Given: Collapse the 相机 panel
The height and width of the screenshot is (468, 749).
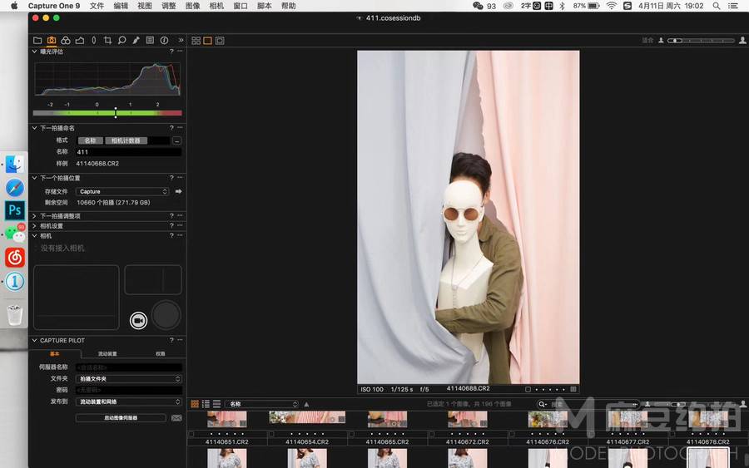Looking at the screenshot, I should coord(34,236).
